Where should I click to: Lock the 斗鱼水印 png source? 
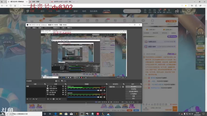(65, 90)
